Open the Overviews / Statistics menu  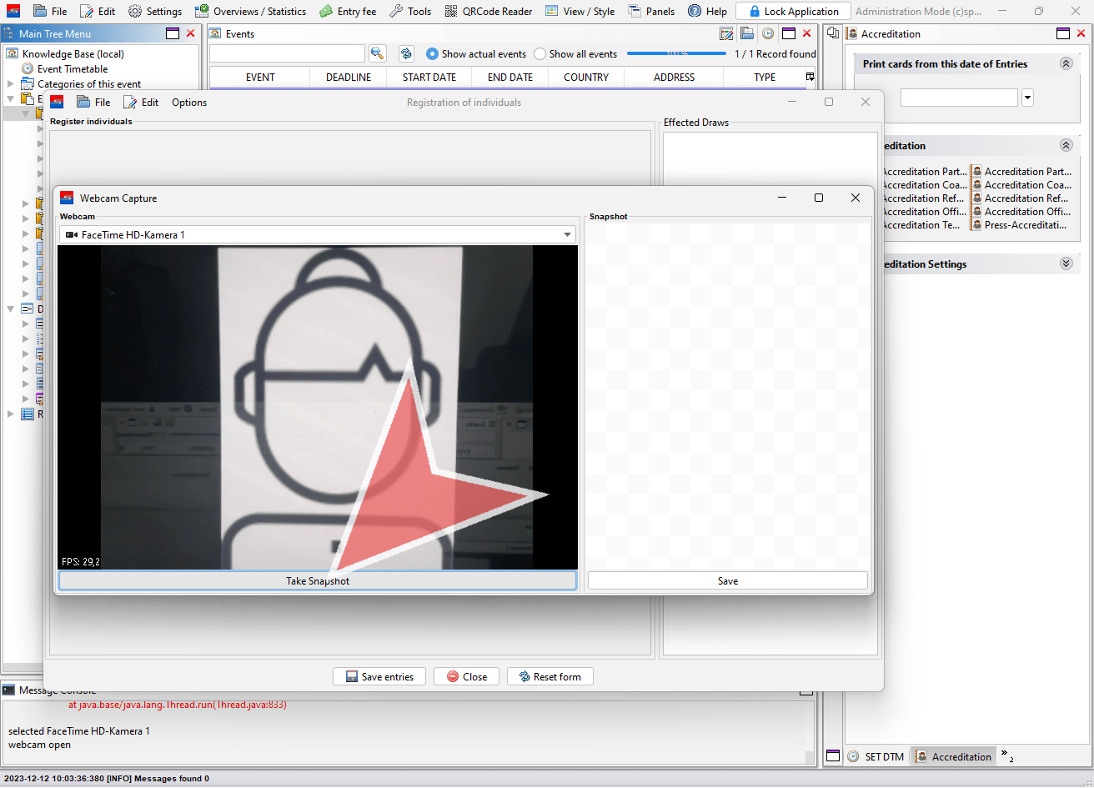pos(250,12)
